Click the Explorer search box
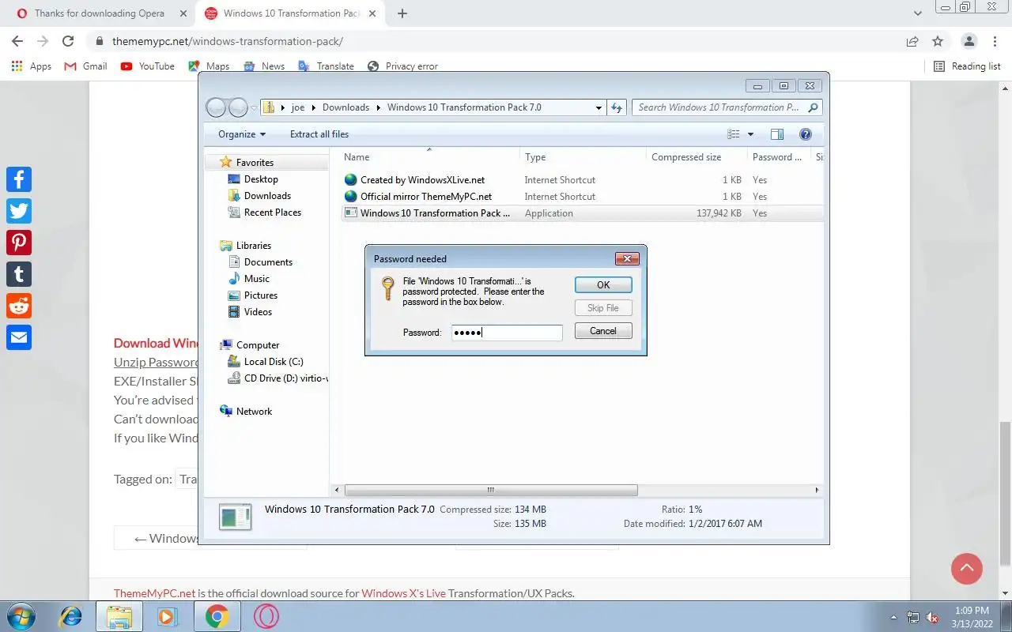 point(727,107)
